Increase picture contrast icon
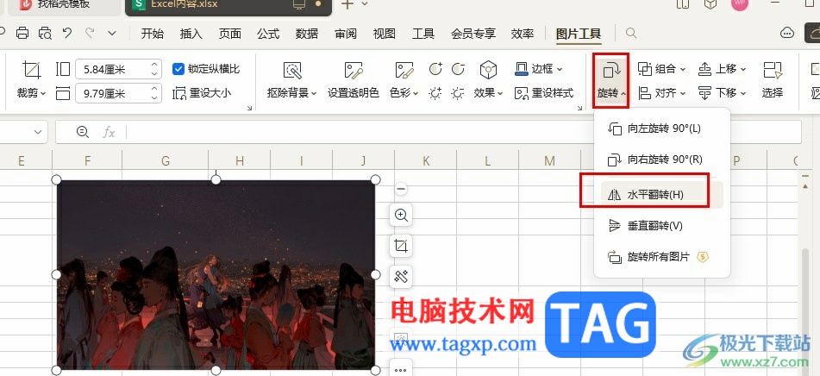This screenshot has width=820, height=376. [435, 68]
